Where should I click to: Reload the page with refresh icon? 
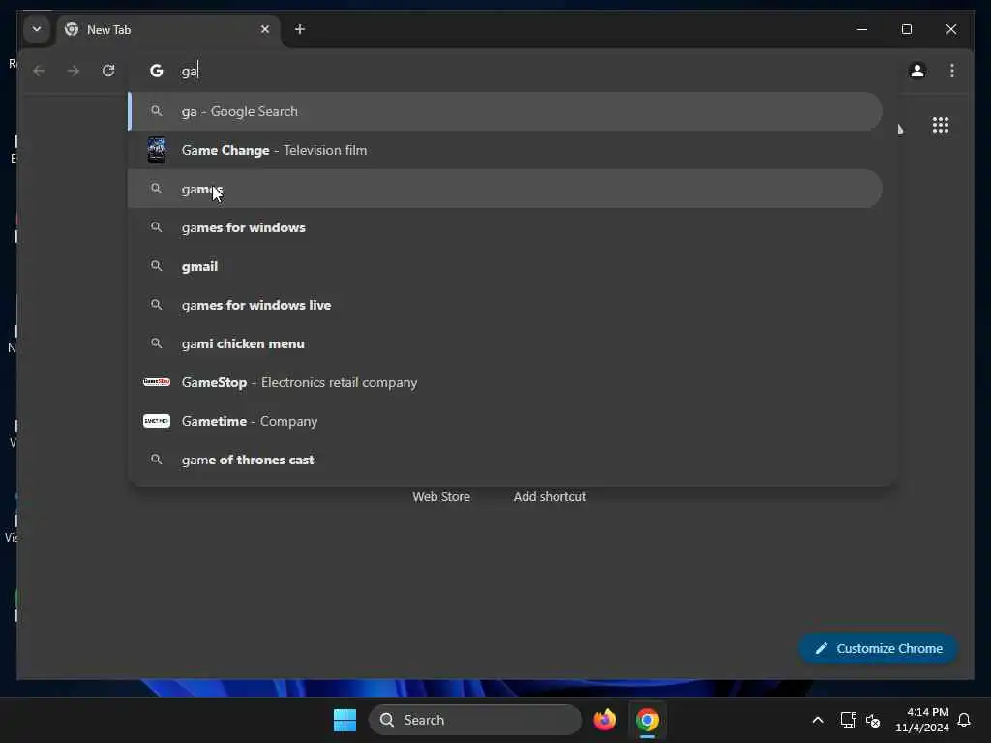click(108, 71)
